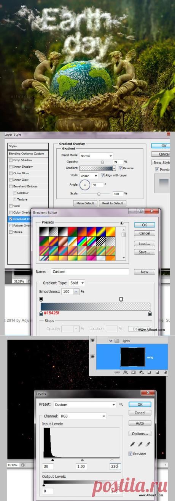Click OK in the Gradient Editor
This screenshot has width=175, height=501.
point(144,225)
